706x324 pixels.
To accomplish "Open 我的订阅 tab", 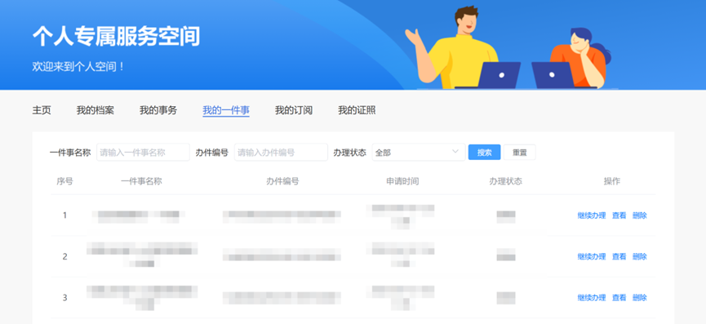I will pos(294,110).
